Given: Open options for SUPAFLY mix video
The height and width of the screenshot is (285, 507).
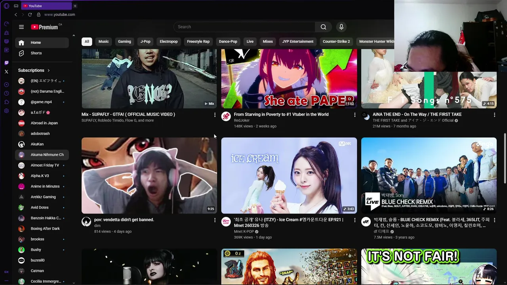Looking at the screenshot, I should tap(215, 115).
